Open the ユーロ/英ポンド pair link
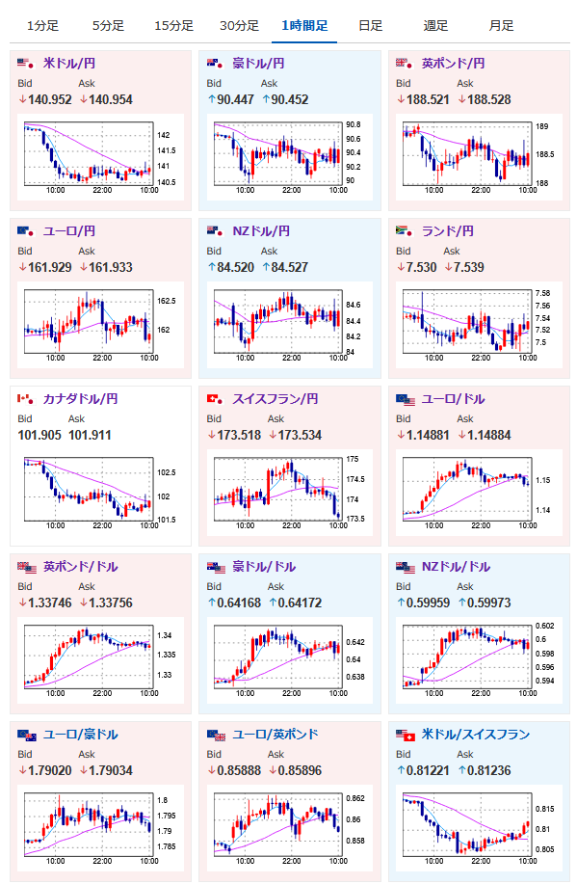The width and height of the screenshot is (577, 884). coord(275,735)
